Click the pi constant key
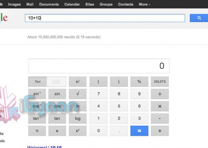The image size is (208, 148). [x=37, y=131]
